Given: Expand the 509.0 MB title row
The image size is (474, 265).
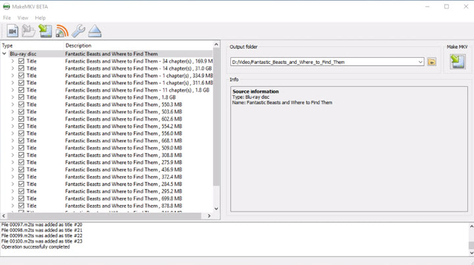Looking at the screenshot, I should 13,148.
